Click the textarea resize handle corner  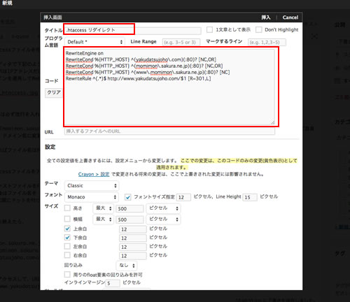click(x=272, y=122)
